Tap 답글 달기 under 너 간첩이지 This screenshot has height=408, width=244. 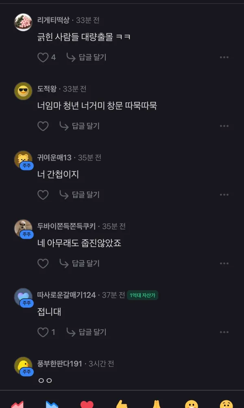[80, 195]
